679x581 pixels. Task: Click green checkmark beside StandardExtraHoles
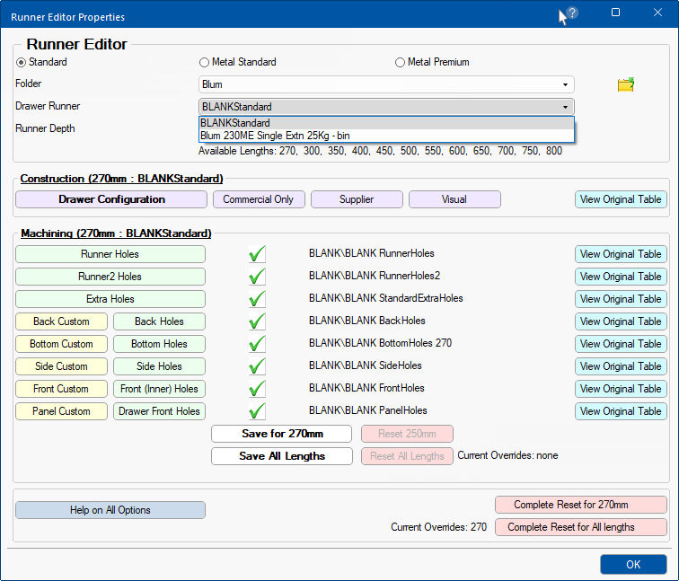(x=257, y=299)
